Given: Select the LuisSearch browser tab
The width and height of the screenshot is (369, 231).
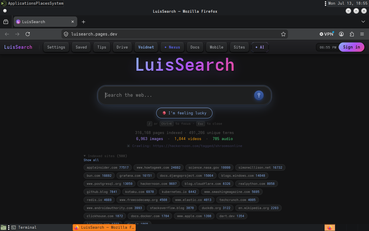Looking at the screenshot, I should tap(45, 22).
